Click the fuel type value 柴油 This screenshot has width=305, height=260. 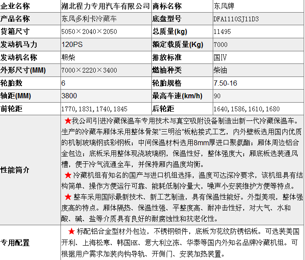[220, 70]
